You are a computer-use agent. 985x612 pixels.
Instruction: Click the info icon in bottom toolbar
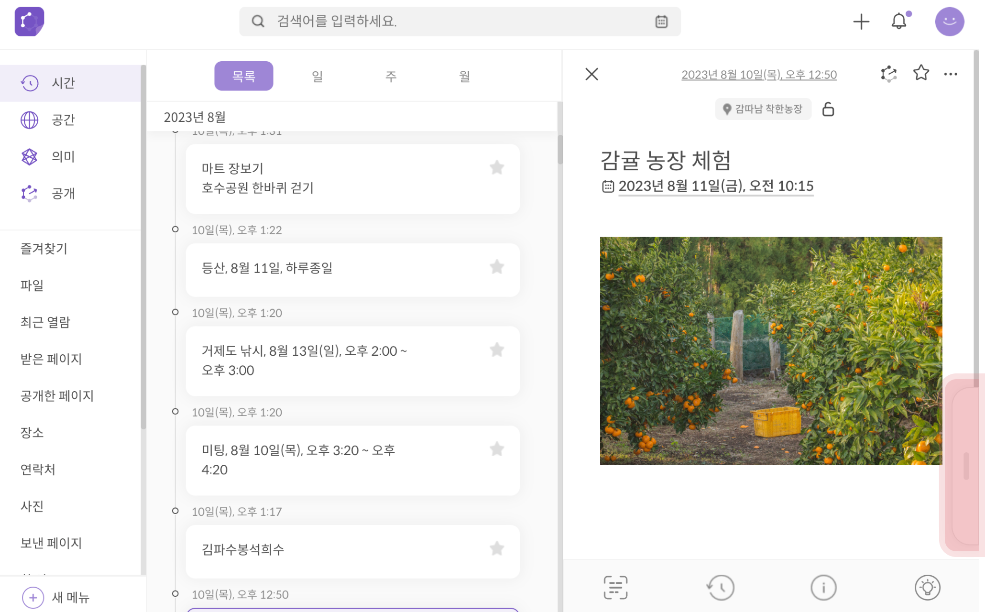(823, 588)
